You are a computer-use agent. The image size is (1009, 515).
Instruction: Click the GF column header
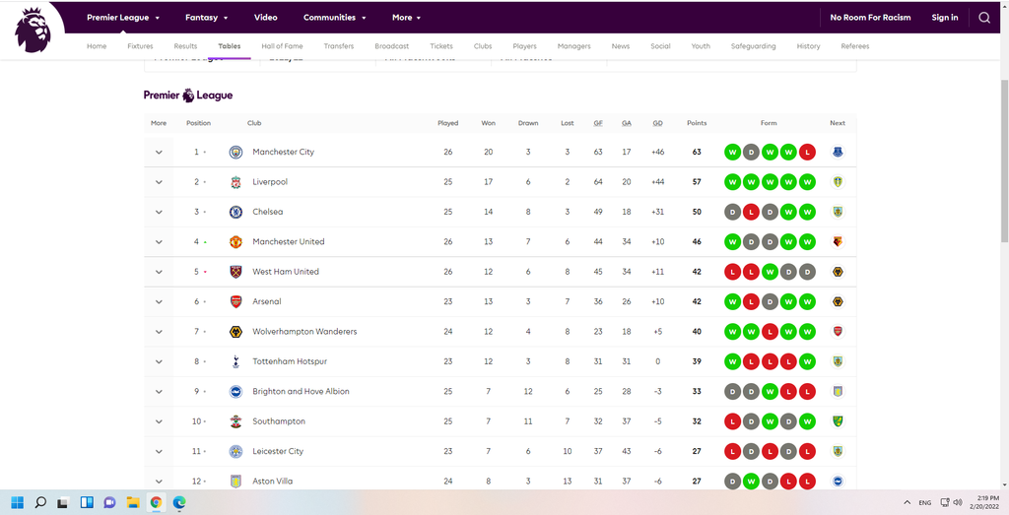(x=598, y=123)
